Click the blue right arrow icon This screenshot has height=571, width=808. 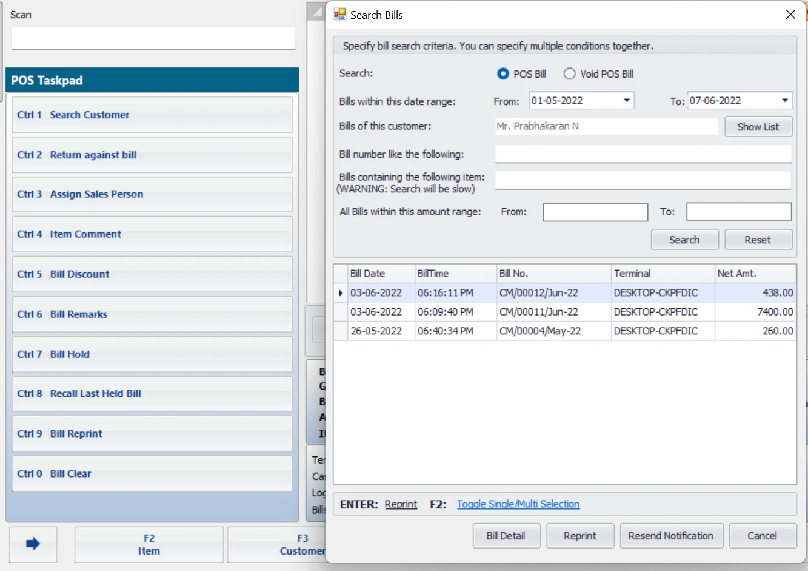pos(33,544)
